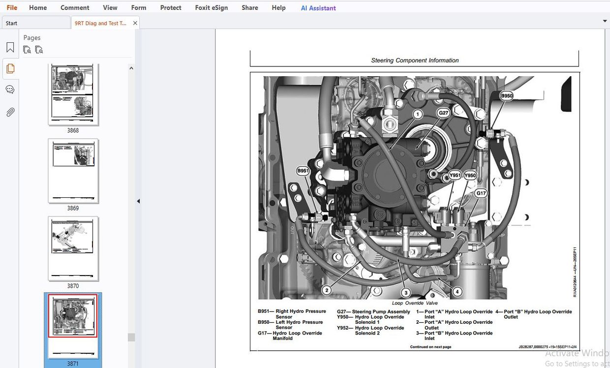The width and height of the screenshot is (610, 368).
Task: Open the Bookmarks panel icon
Action: click(x=10, y=48)
